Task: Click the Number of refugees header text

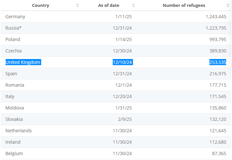Action: [x=184, y=6]
